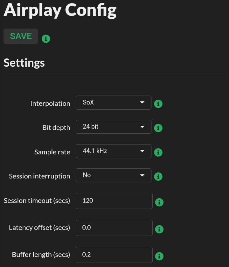This screenshot has width=229, height=267.
Task: Show info for Session timeout
Action: pos(159,202)
